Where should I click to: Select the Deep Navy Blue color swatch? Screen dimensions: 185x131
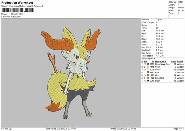click(148, 64)
